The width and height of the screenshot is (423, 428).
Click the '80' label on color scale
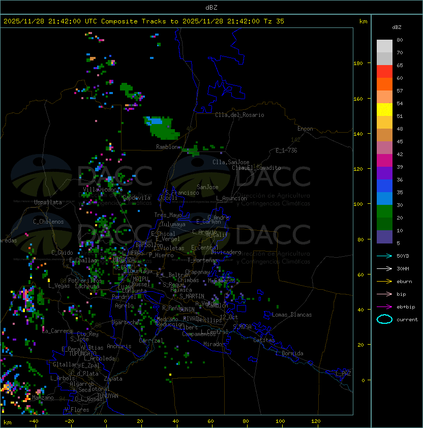coord(400,40)
